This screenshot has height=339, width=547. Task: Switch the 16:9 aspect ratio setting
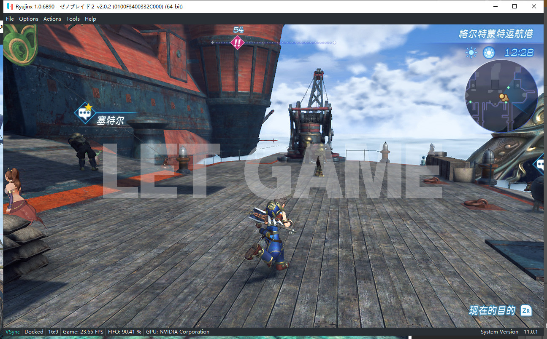click(53, 332)
